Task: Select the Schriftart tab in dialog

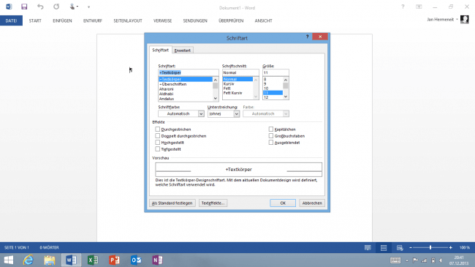Action: point(160,50)
